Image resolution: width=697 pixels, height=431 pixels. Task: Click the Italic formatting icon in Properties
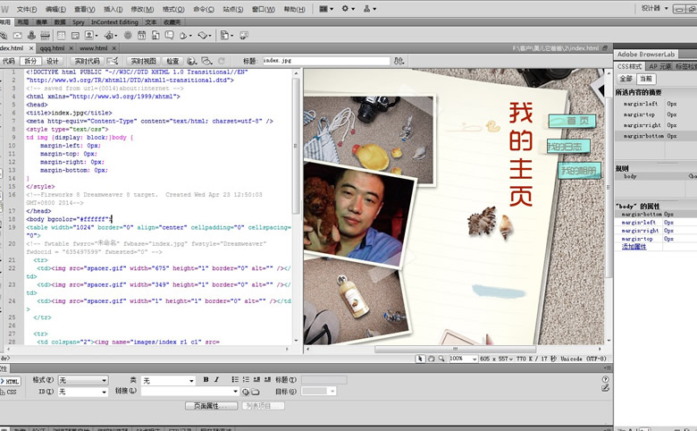point(217,380)
